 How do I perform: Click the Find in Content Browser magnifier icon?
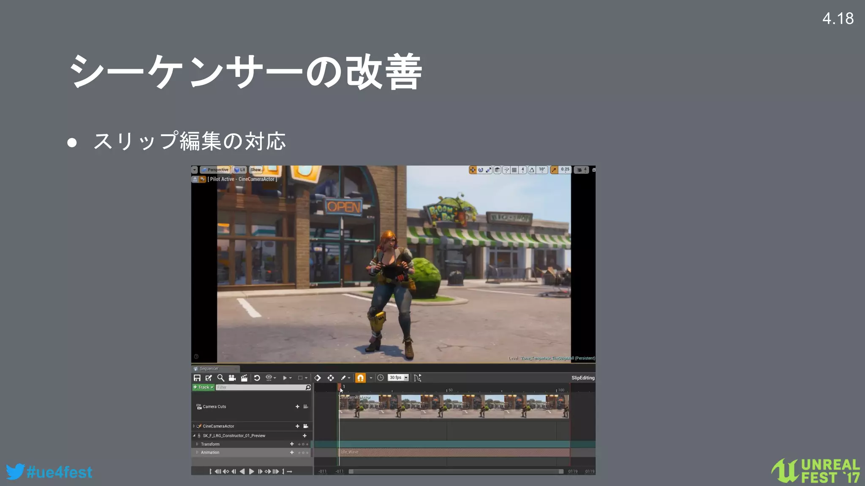click(220, 378)
